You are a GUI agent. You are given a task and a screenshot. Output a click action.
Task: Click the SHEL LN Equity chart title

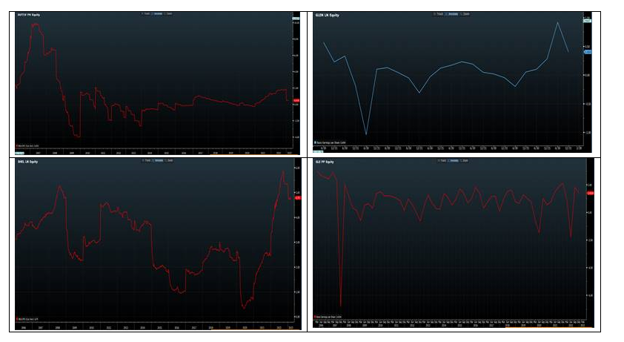(x=28, y=161)
